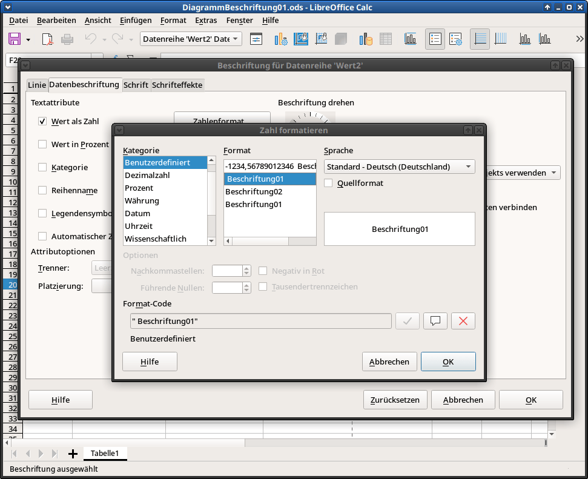Viewport: 588px width, 479px height.
Task: Click the greyed 3D View icon
Action: pyautogui.click(x=341, y=39)
